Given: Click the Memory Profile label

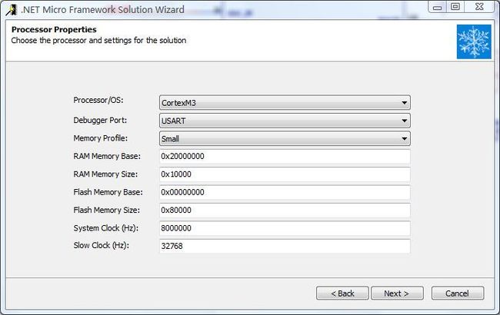Looking at the screenshot, I should tap(101, 138).
